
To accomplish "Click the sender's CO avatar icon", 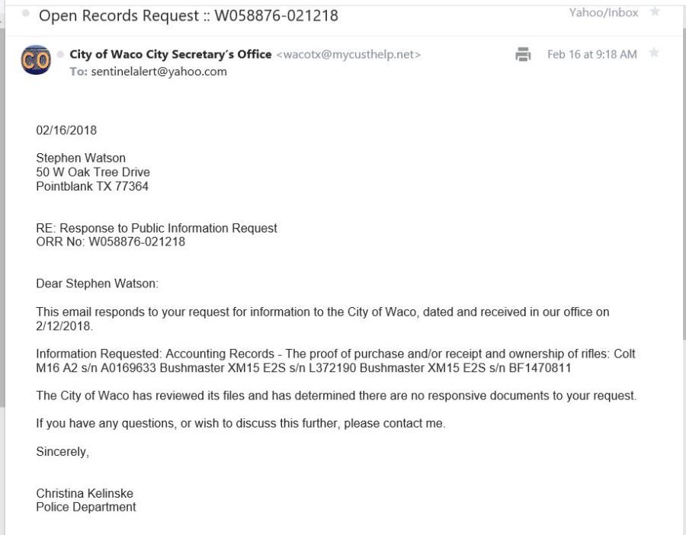I will coord(36,60).
